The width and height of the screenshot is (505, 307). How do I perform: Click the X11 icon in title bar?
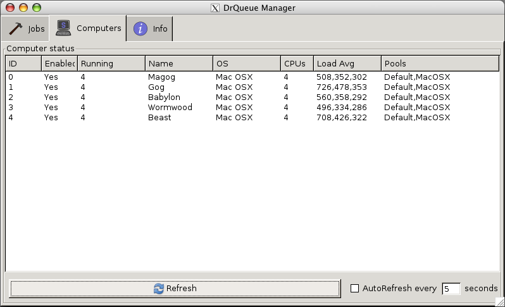tap(215, 8)
